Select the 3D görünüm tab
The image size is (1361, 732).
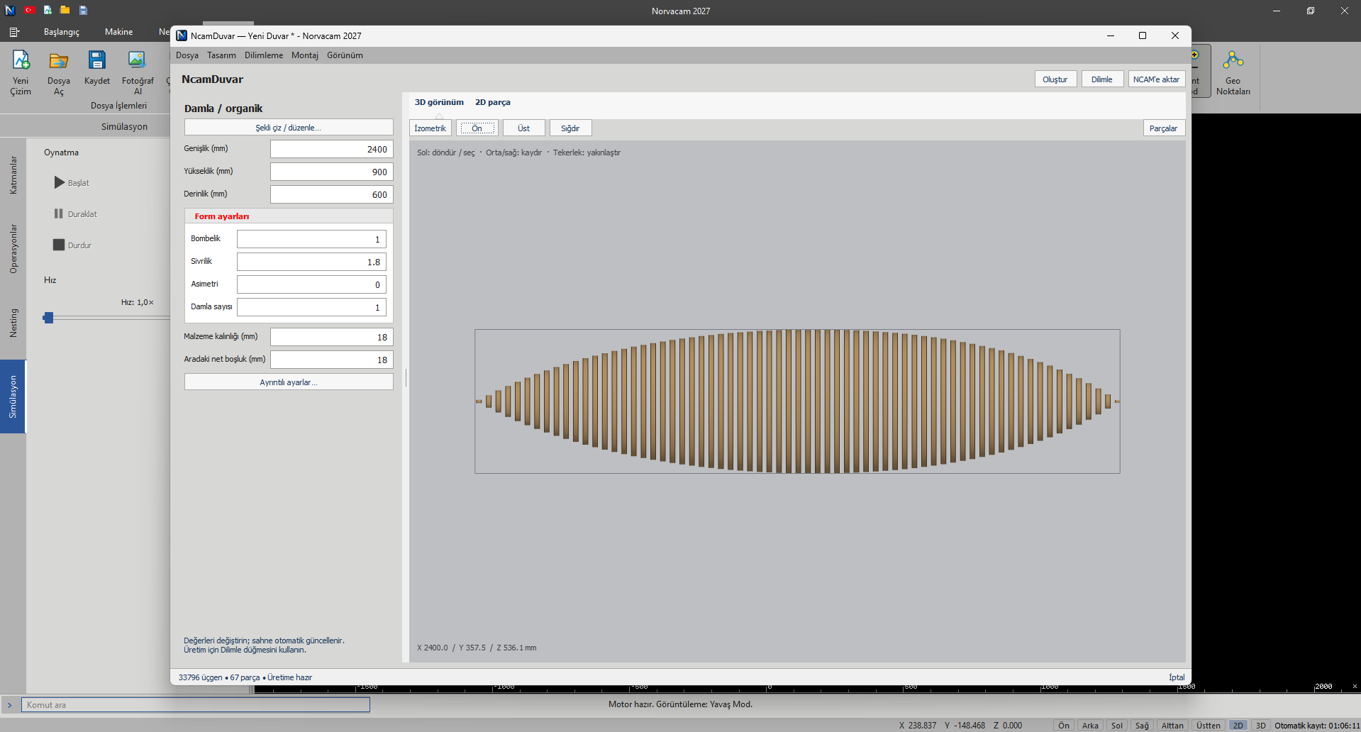coord(439,102)
